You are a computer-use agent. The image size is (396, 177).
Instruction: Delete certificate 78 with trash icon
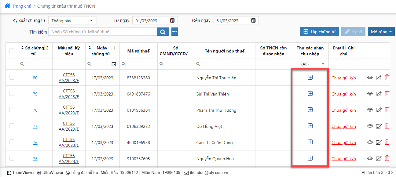tap(387, 110)
